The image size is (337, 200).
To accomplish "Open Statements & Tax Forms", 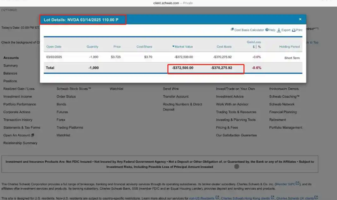I will point(21,127).
